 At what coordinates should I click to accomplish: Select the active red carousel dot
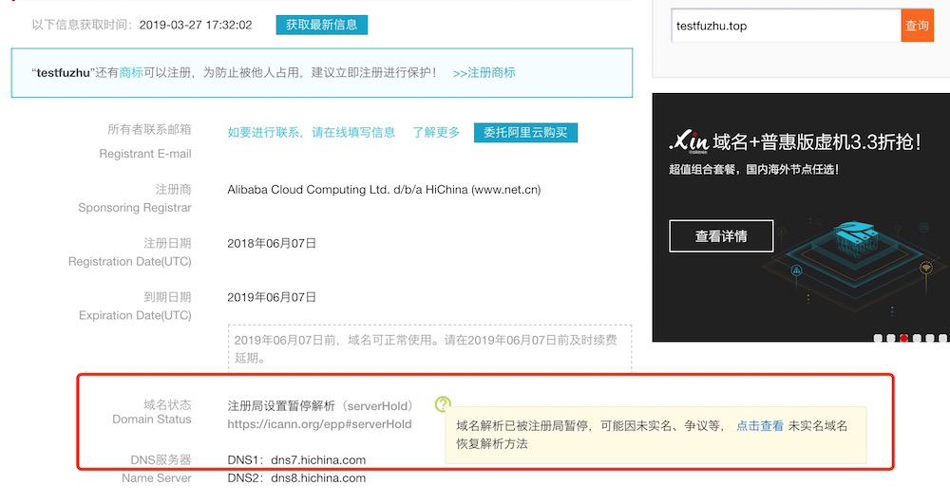coord(904,337)
